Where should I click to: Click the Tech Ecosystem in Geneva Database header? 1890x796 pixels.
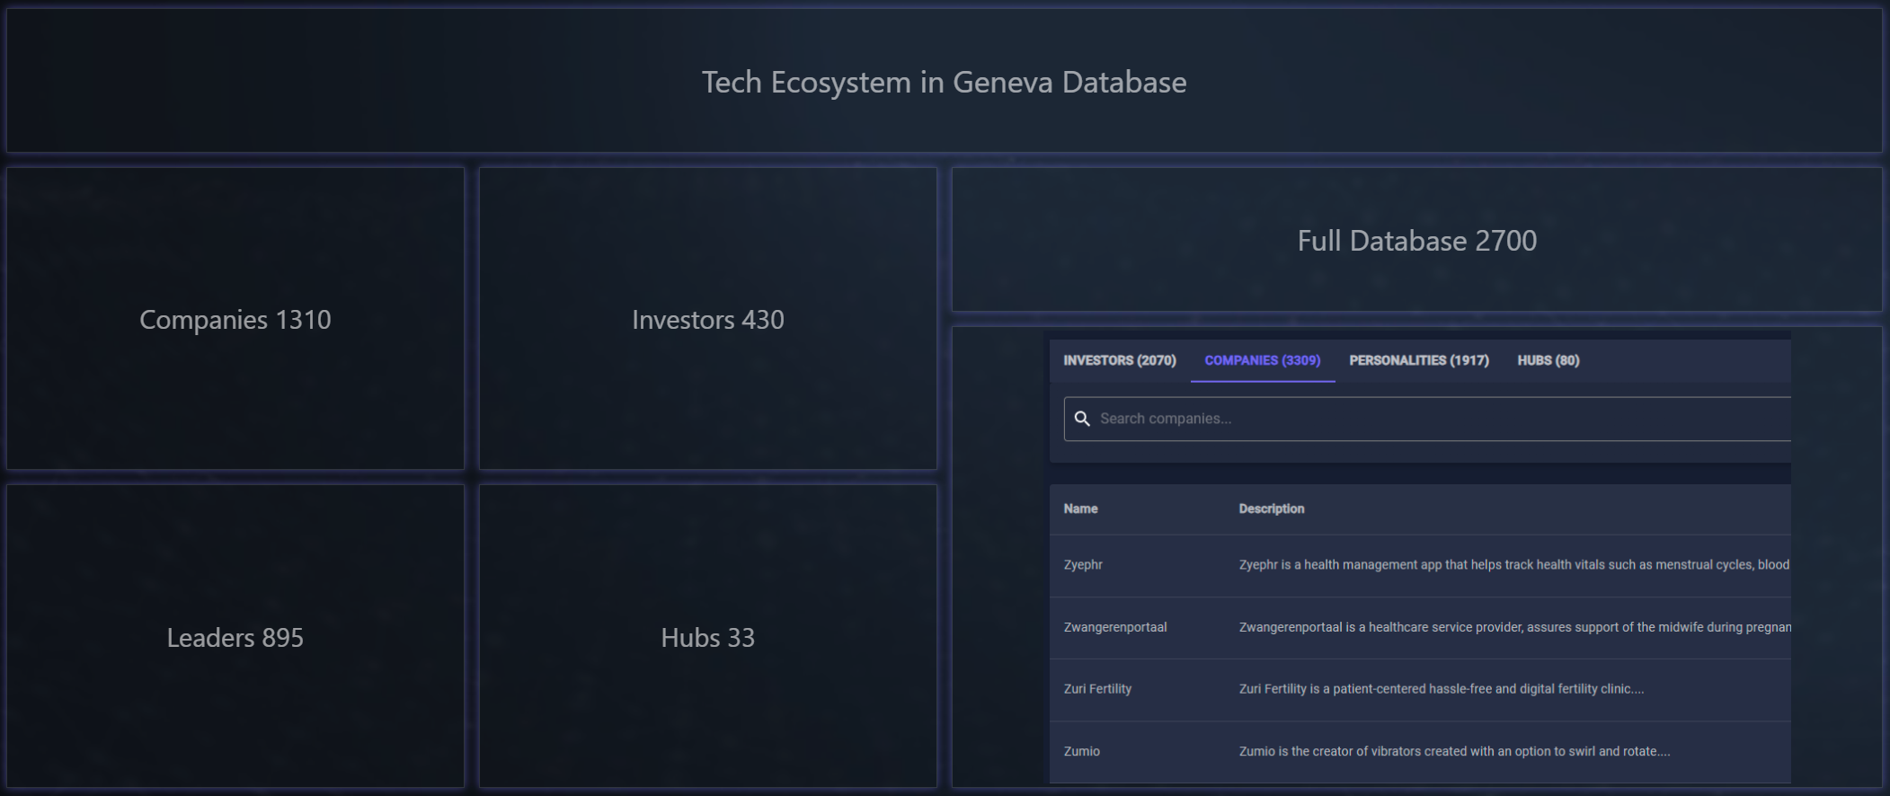click(x=944, y=82)
